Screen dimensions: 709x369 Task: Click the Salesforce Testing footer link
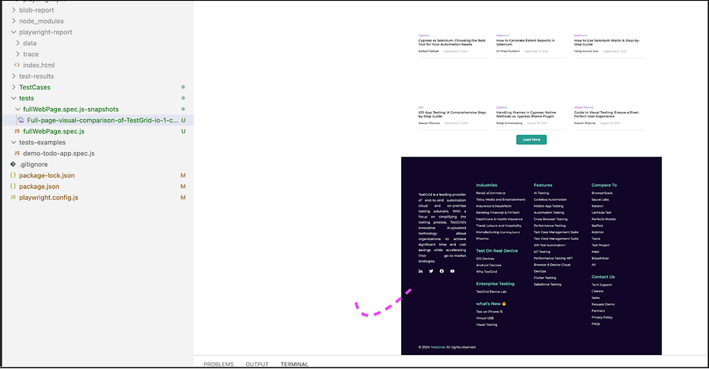click(547, 284)
